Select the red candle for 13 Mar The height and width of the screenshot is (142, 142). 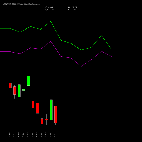(x=15, y=90)
